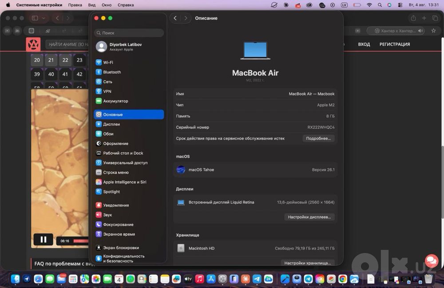Open Bluetooth settings in sidebar

point(129,72)
